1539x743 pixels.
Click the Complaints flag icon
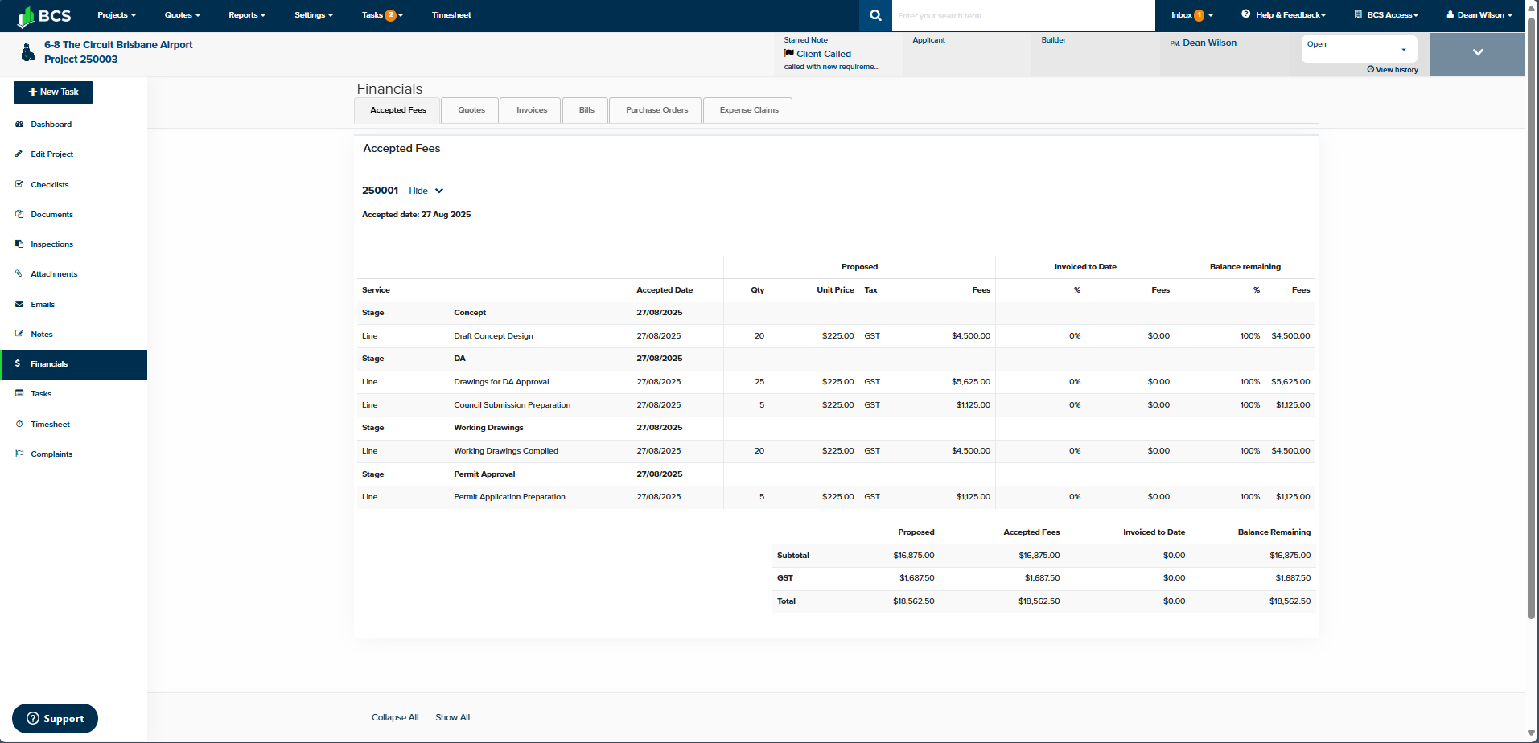19,454
